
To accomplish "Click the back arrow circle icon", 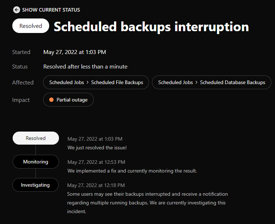I will tap(16, 10).
